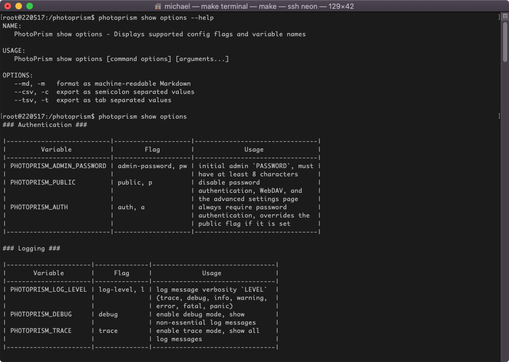Click the vertical scrollbar thumb
Screen dimensions: 509x362
click(x=505, y=42)
